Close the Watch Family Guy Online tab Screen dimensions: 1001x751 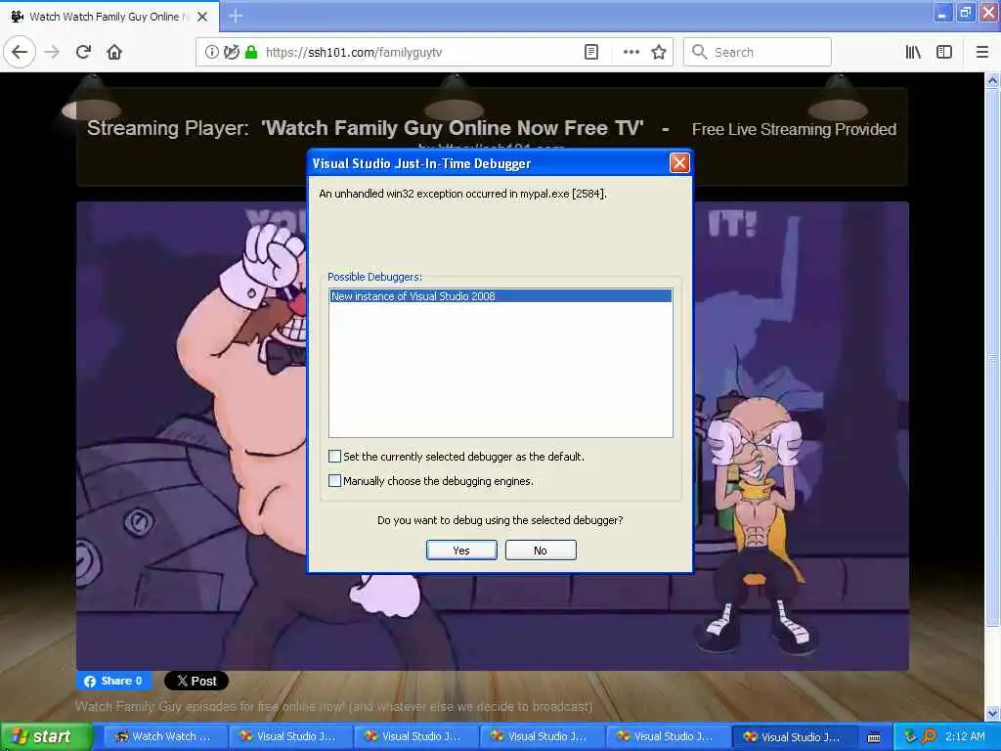coord(202,17)
